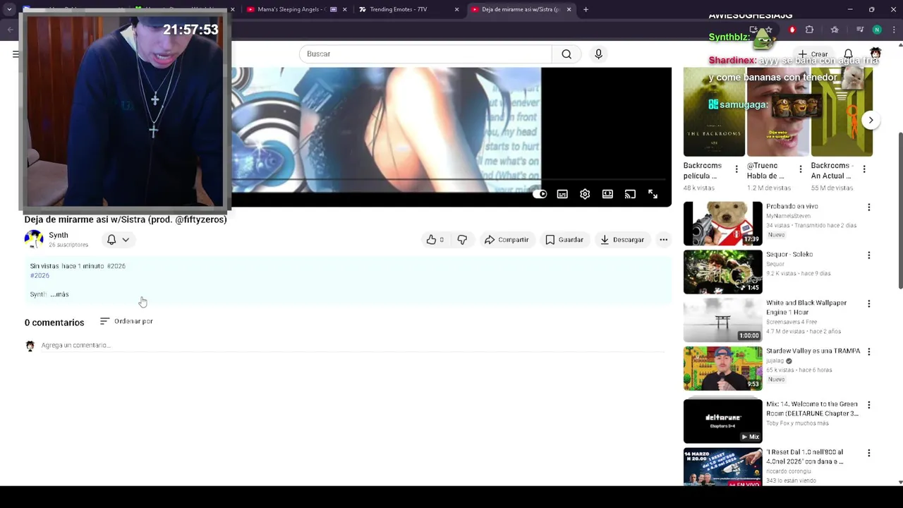Click the search magnifier button
Viewport: 903px width, 508px height.
click(566, 54)
